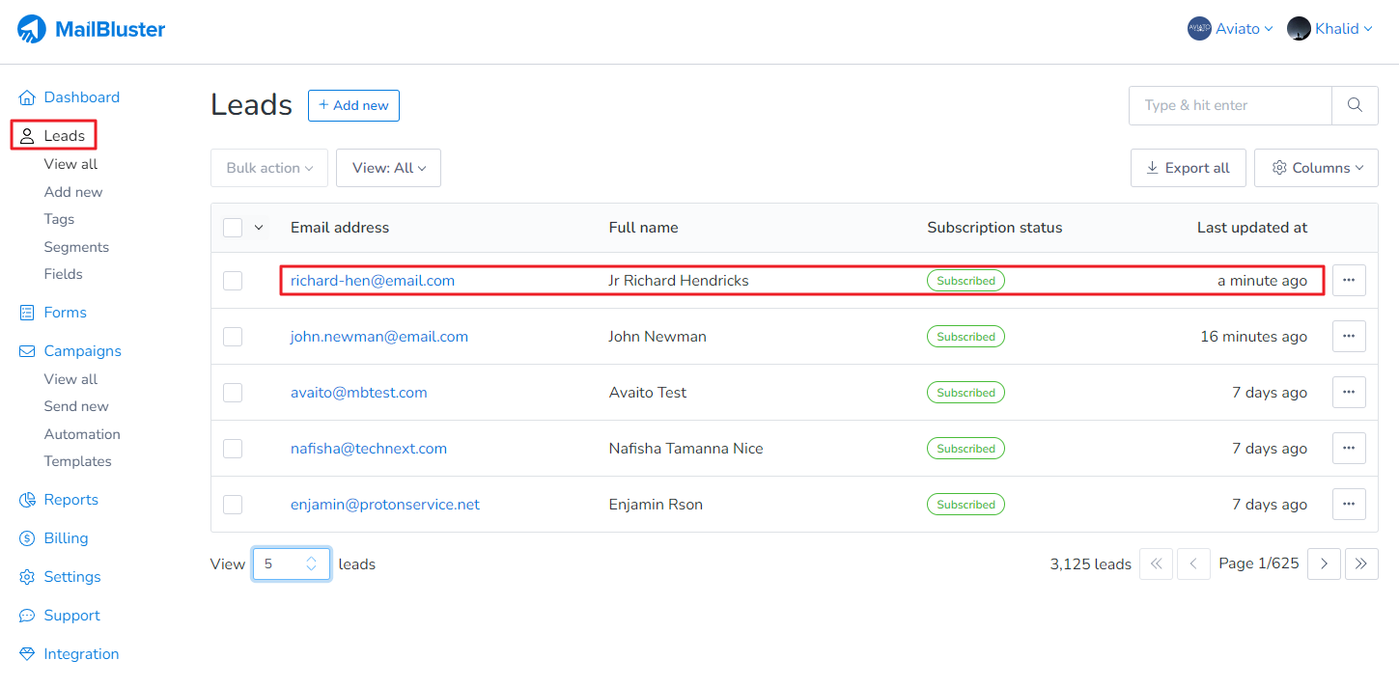The height and width of the screenshot is (687, 1399).
Task: Select the checkbox for john.newman@email.com
Action: [x=233, y=337]
